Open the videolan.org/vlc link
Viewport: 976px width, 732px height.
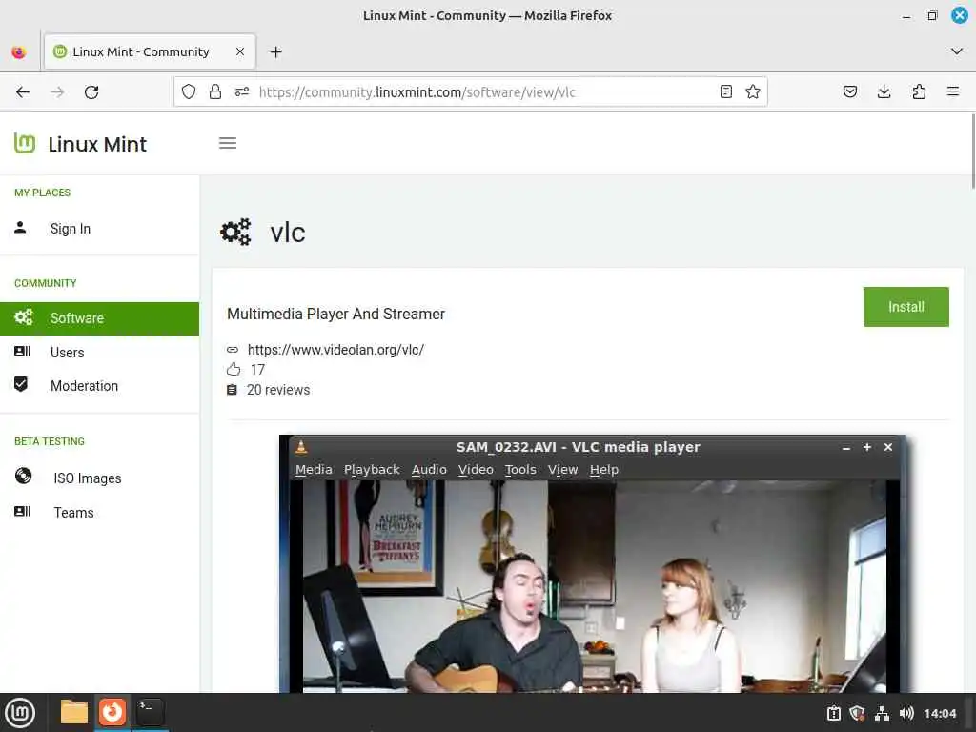(x=335, y=350)
